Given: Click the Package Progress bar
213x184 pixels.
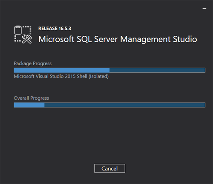Looking at the screenshot, I should [109, 70].
